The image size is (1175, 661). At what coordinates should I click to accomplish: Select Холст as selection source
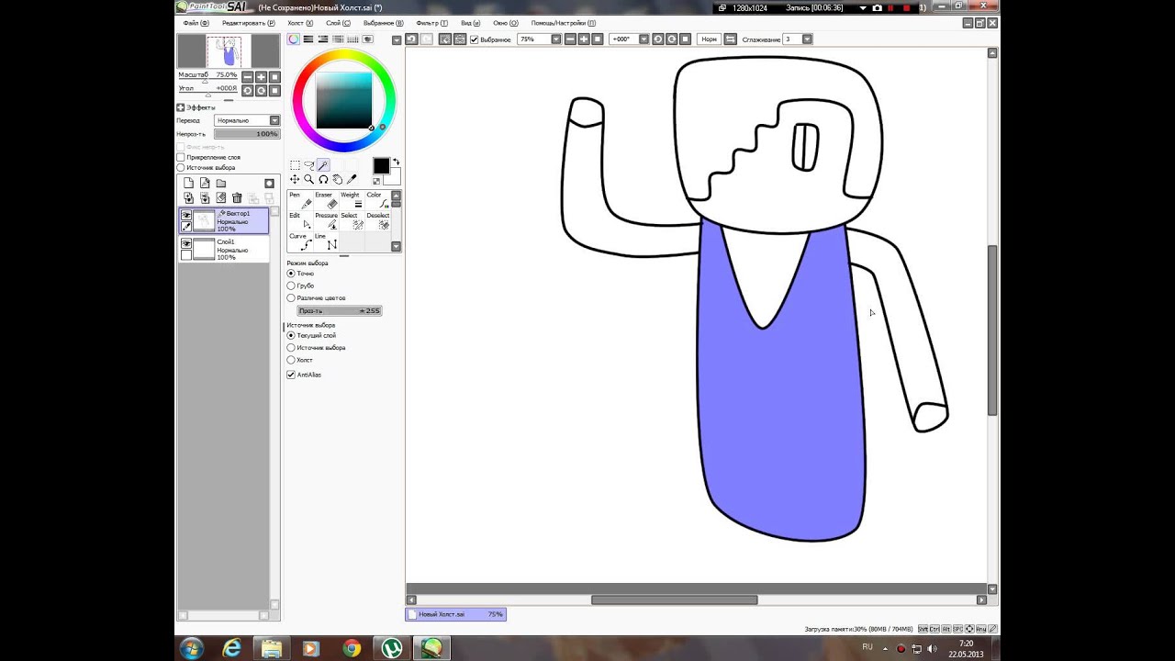click(291, 360)
